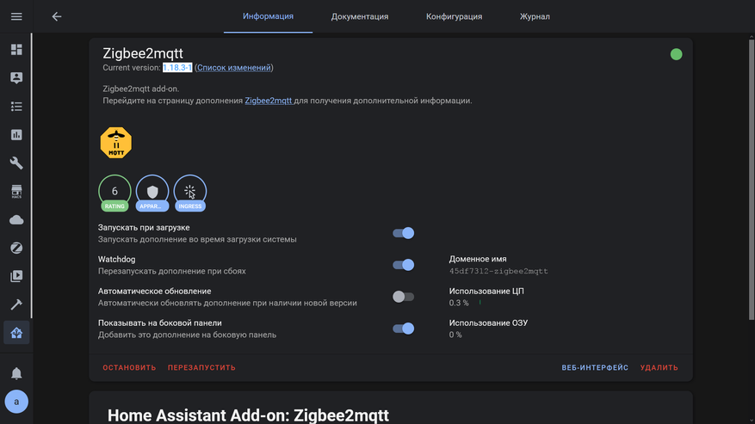Open the cloud icon in sidebar
The height and width of the screenshot is (424, 755).
[x=16, y=219]
